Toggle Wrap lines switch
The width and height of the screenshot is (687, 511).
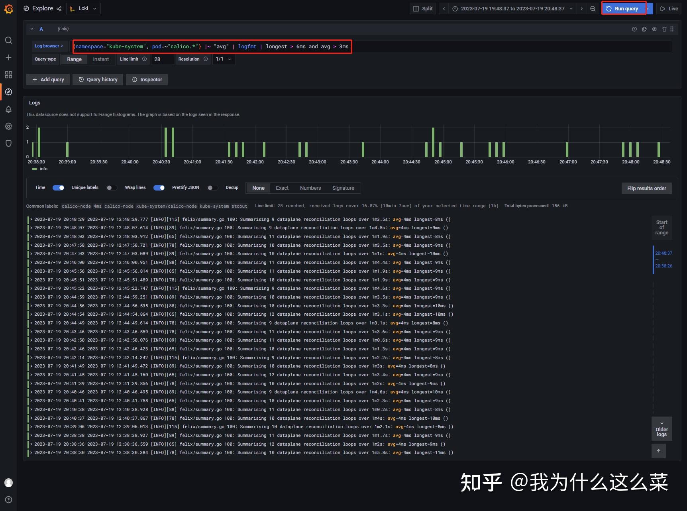coord(159,188)
